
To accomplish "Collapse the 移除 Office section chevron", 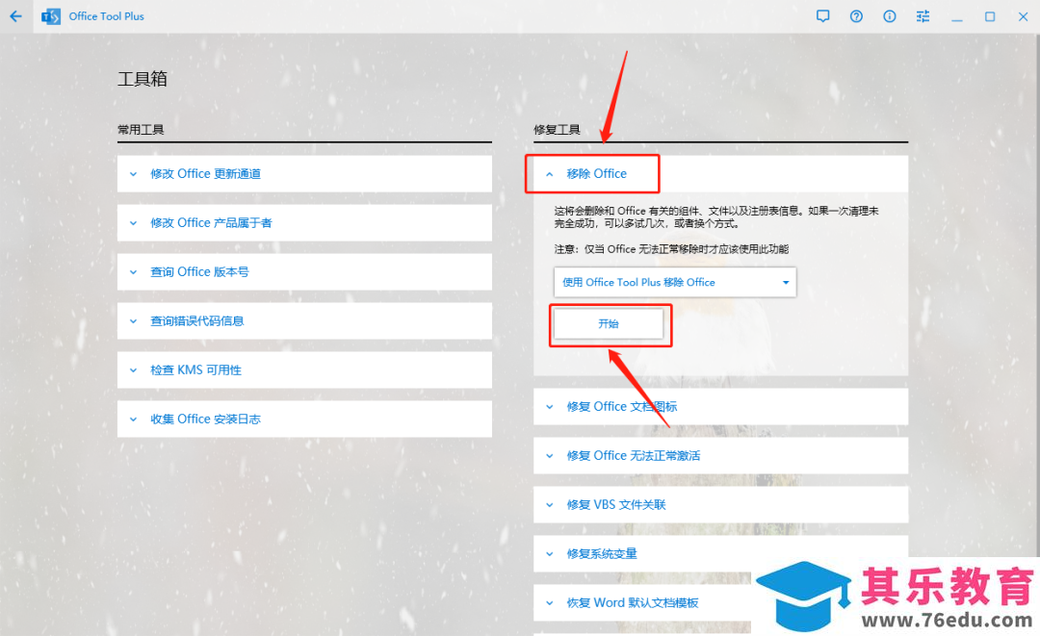I will click(x=549, y=174).
